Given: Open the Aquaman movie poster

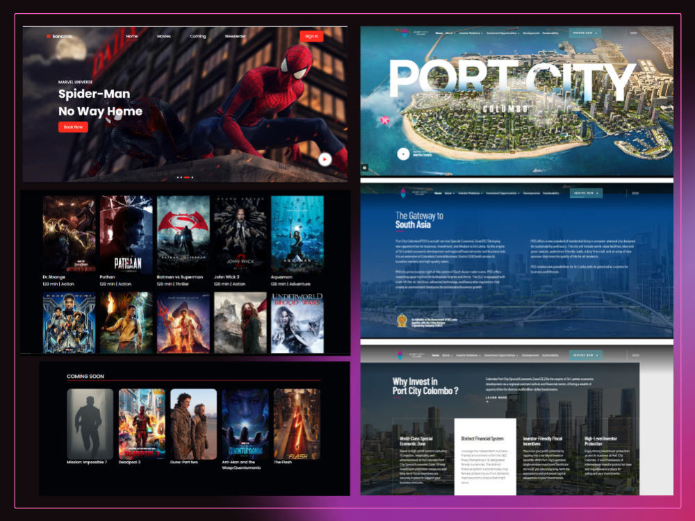Looking at the screenshot, I should (297, 234).
